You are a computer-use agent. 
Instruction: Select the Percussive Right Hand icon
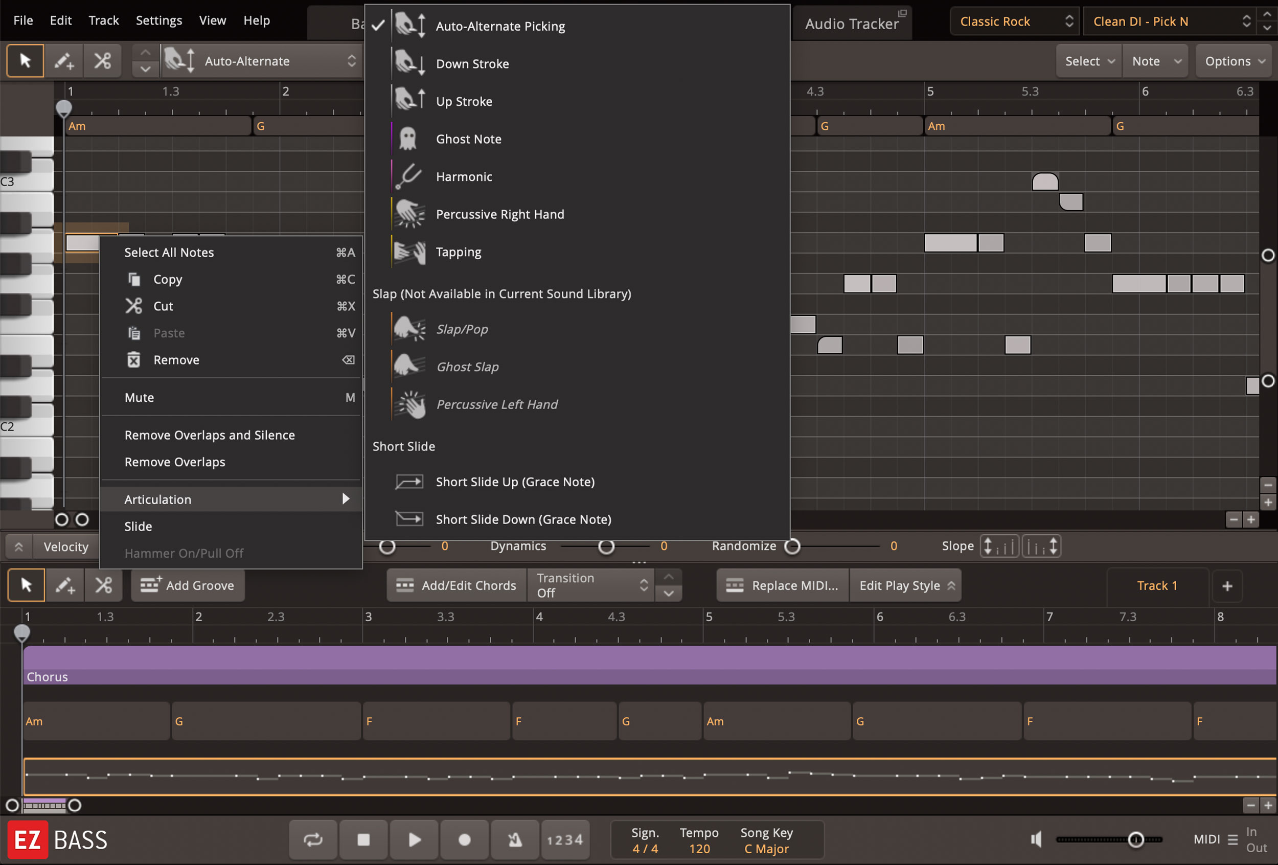coord(409,214)
